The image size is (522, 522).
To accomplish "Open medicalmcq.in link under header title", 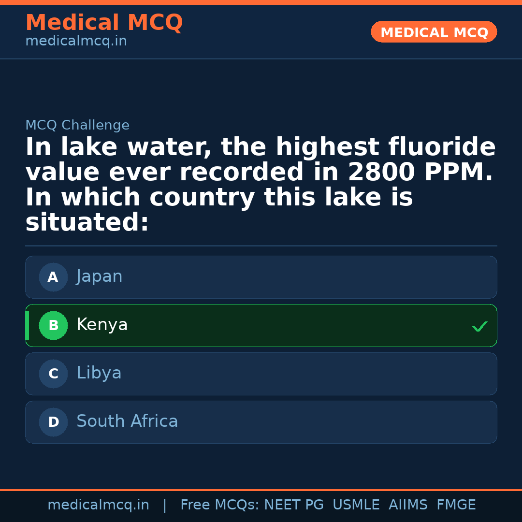I will click(x=76, y=42).
